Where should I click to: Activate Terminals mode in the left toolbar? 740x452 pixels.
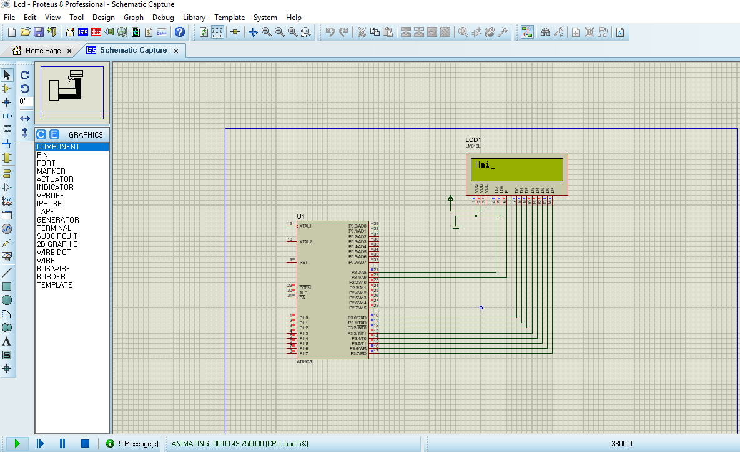coord(7,173)
